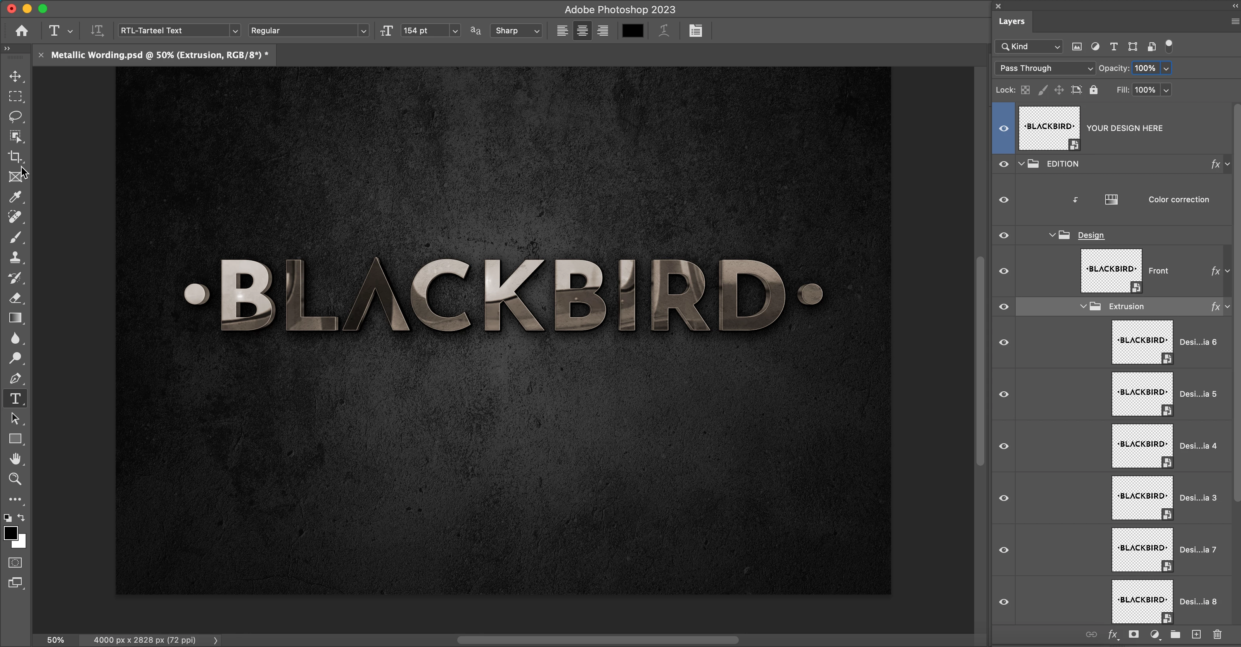
Task: Hide the Color correction layer
Action: pyautogui.click(x=1004, y=200)
